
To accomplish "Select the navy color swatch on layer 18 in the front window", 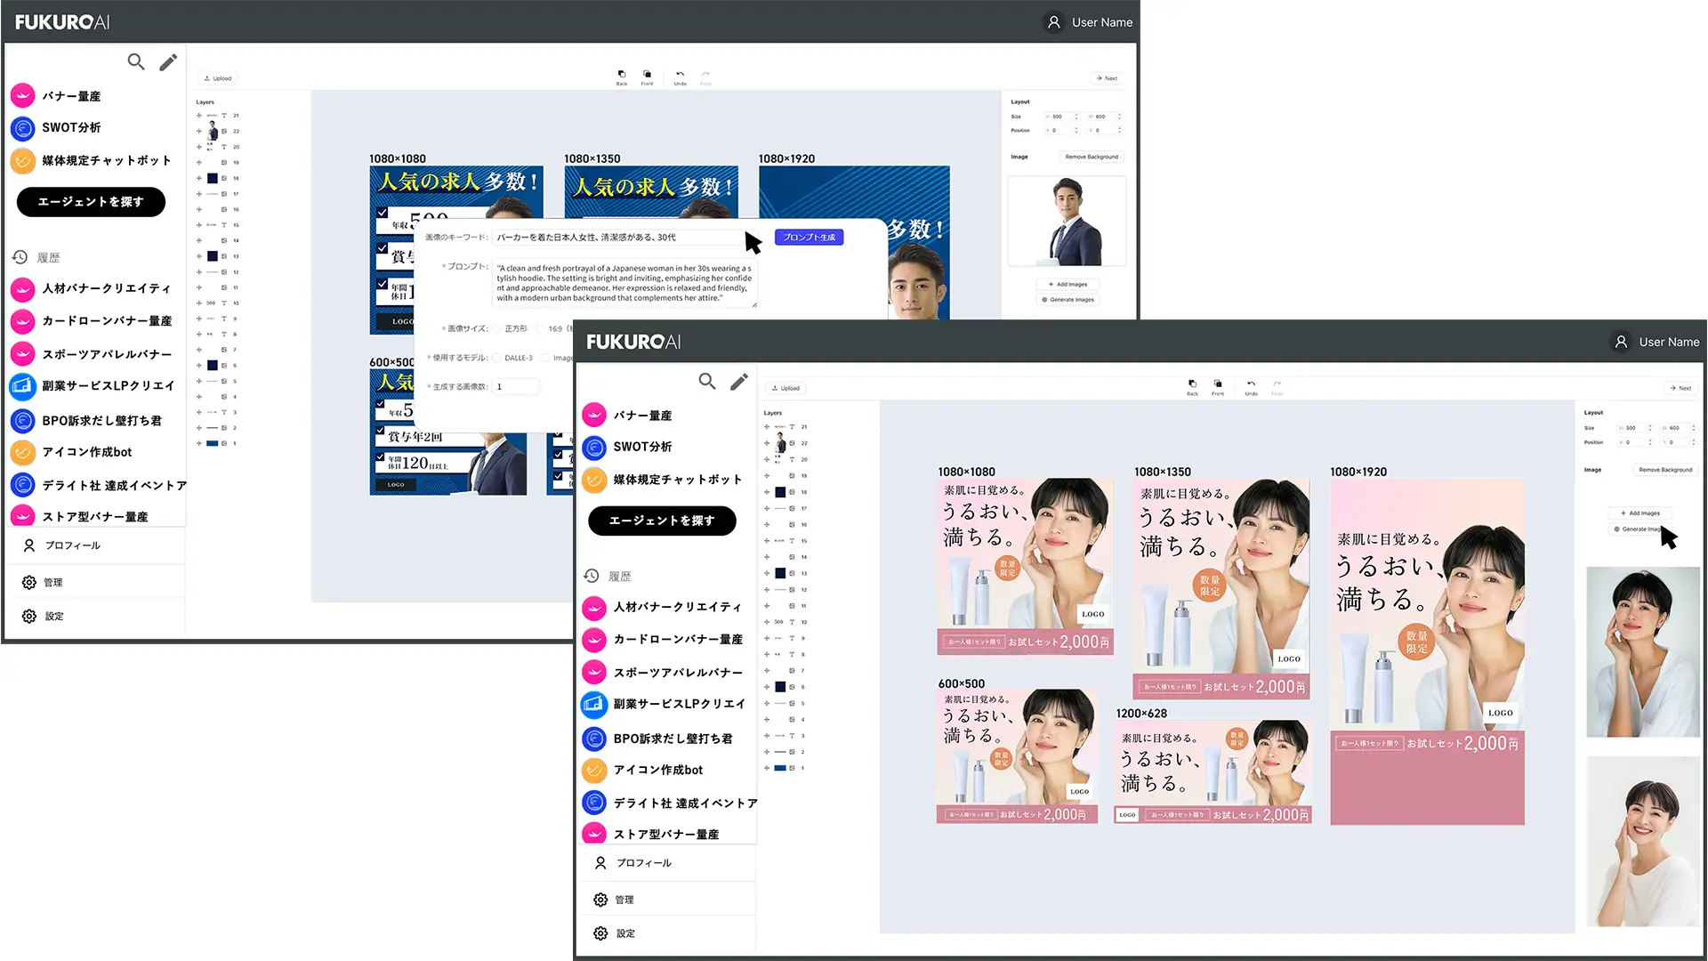I will [x=780, y=492].
